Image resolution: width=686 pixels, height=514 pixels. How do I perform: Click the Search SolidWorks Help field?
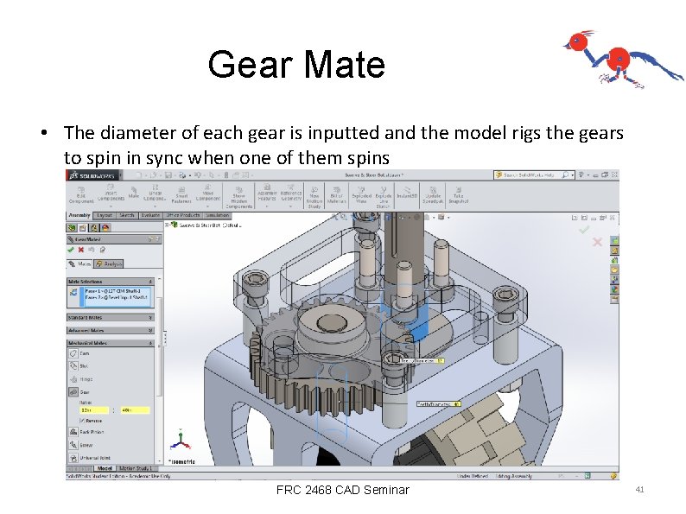tap(534, 175)
